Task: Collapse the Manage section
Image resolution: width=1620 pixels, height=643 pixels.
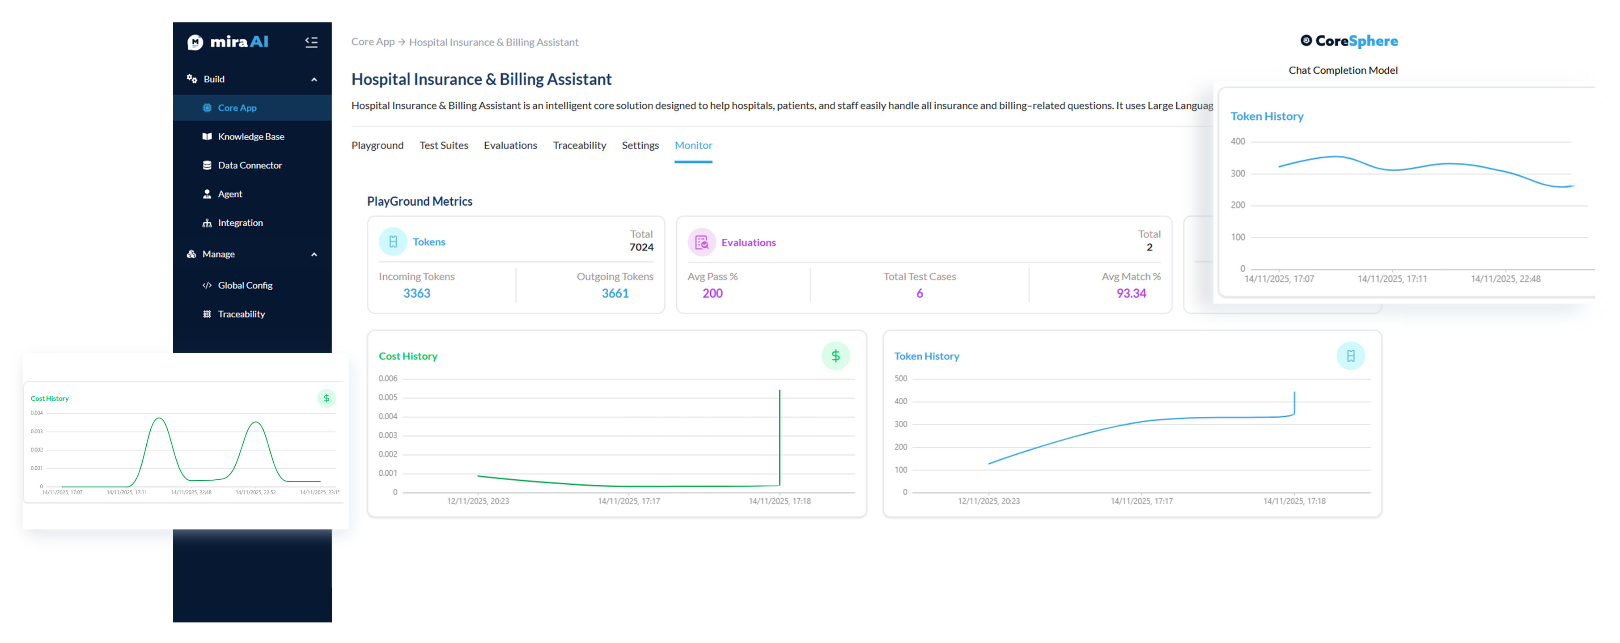Action: (x=314, y=254)
